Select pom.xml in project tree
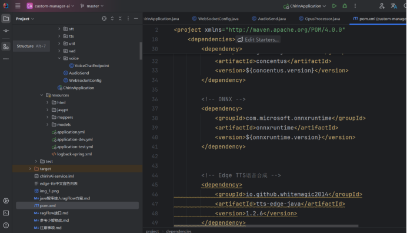 click(78, 205)
